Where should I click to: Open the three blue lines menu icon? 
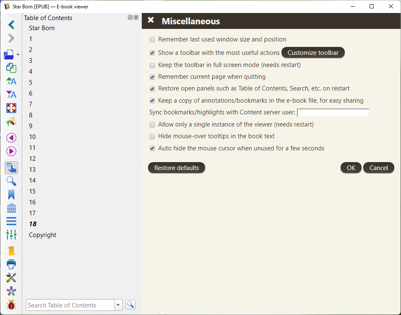(x=11, y=221)
